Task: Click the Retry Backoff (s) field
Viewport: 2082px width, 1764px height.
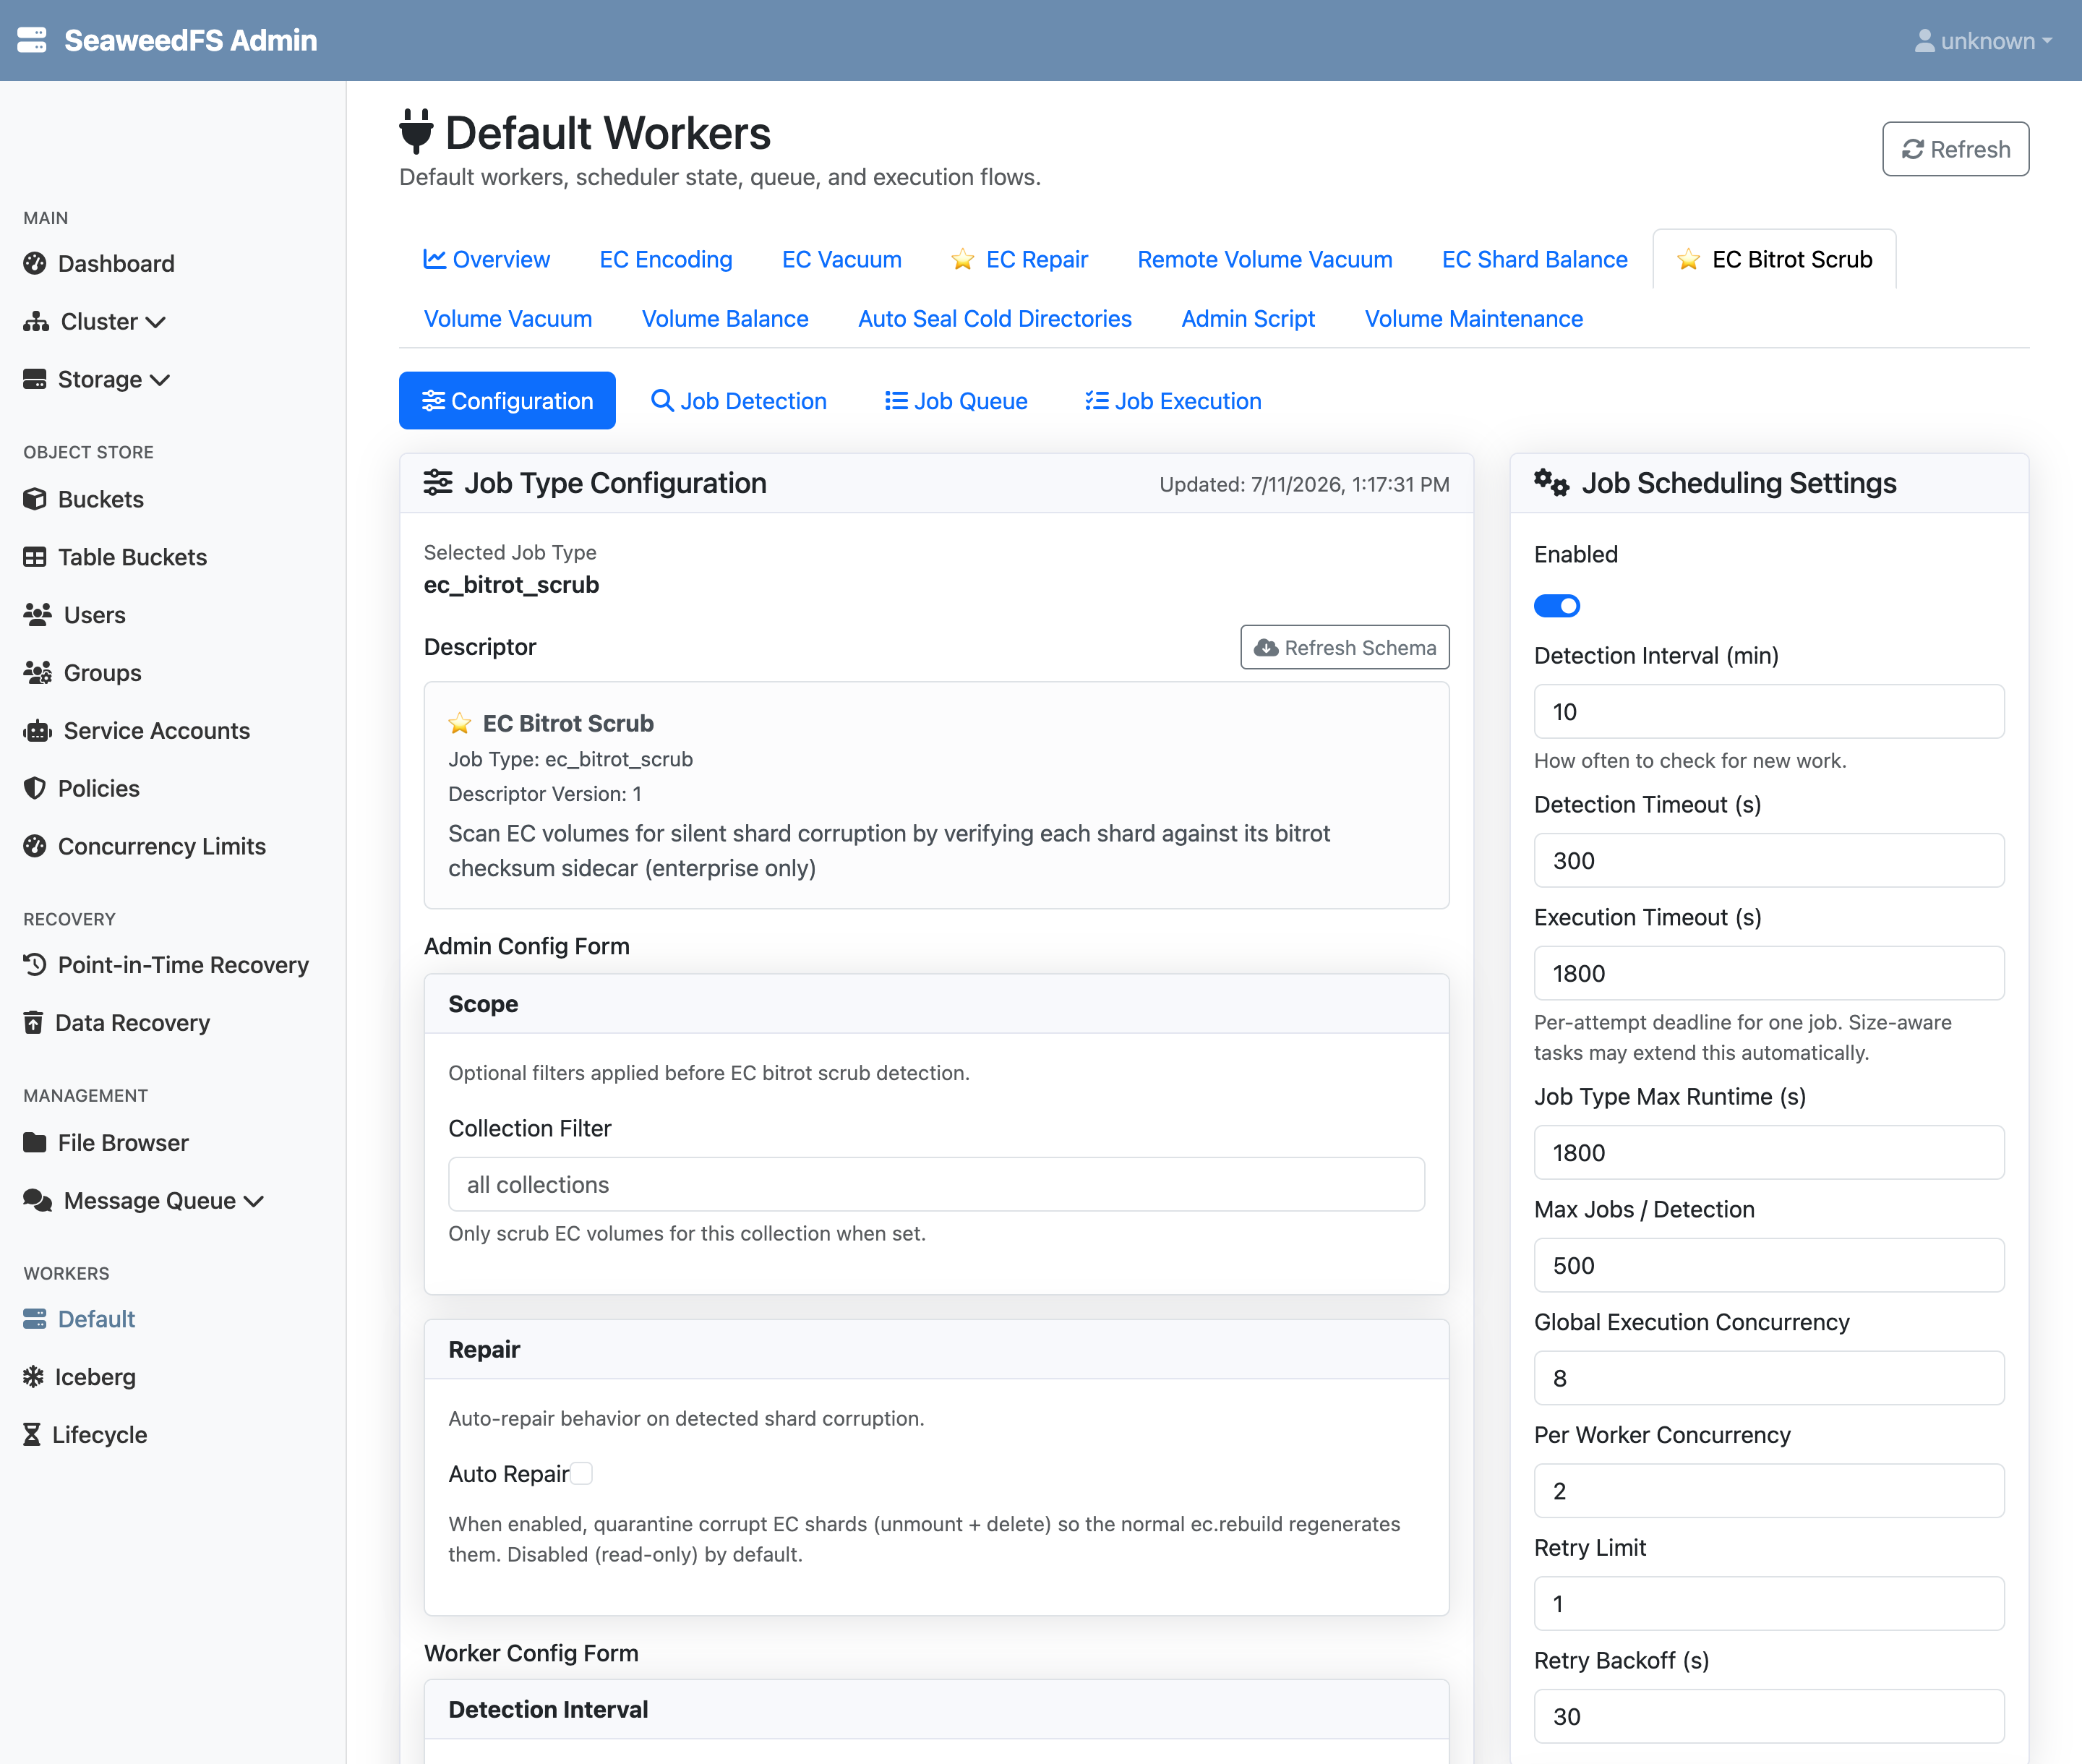Action: [1769, 1716]
